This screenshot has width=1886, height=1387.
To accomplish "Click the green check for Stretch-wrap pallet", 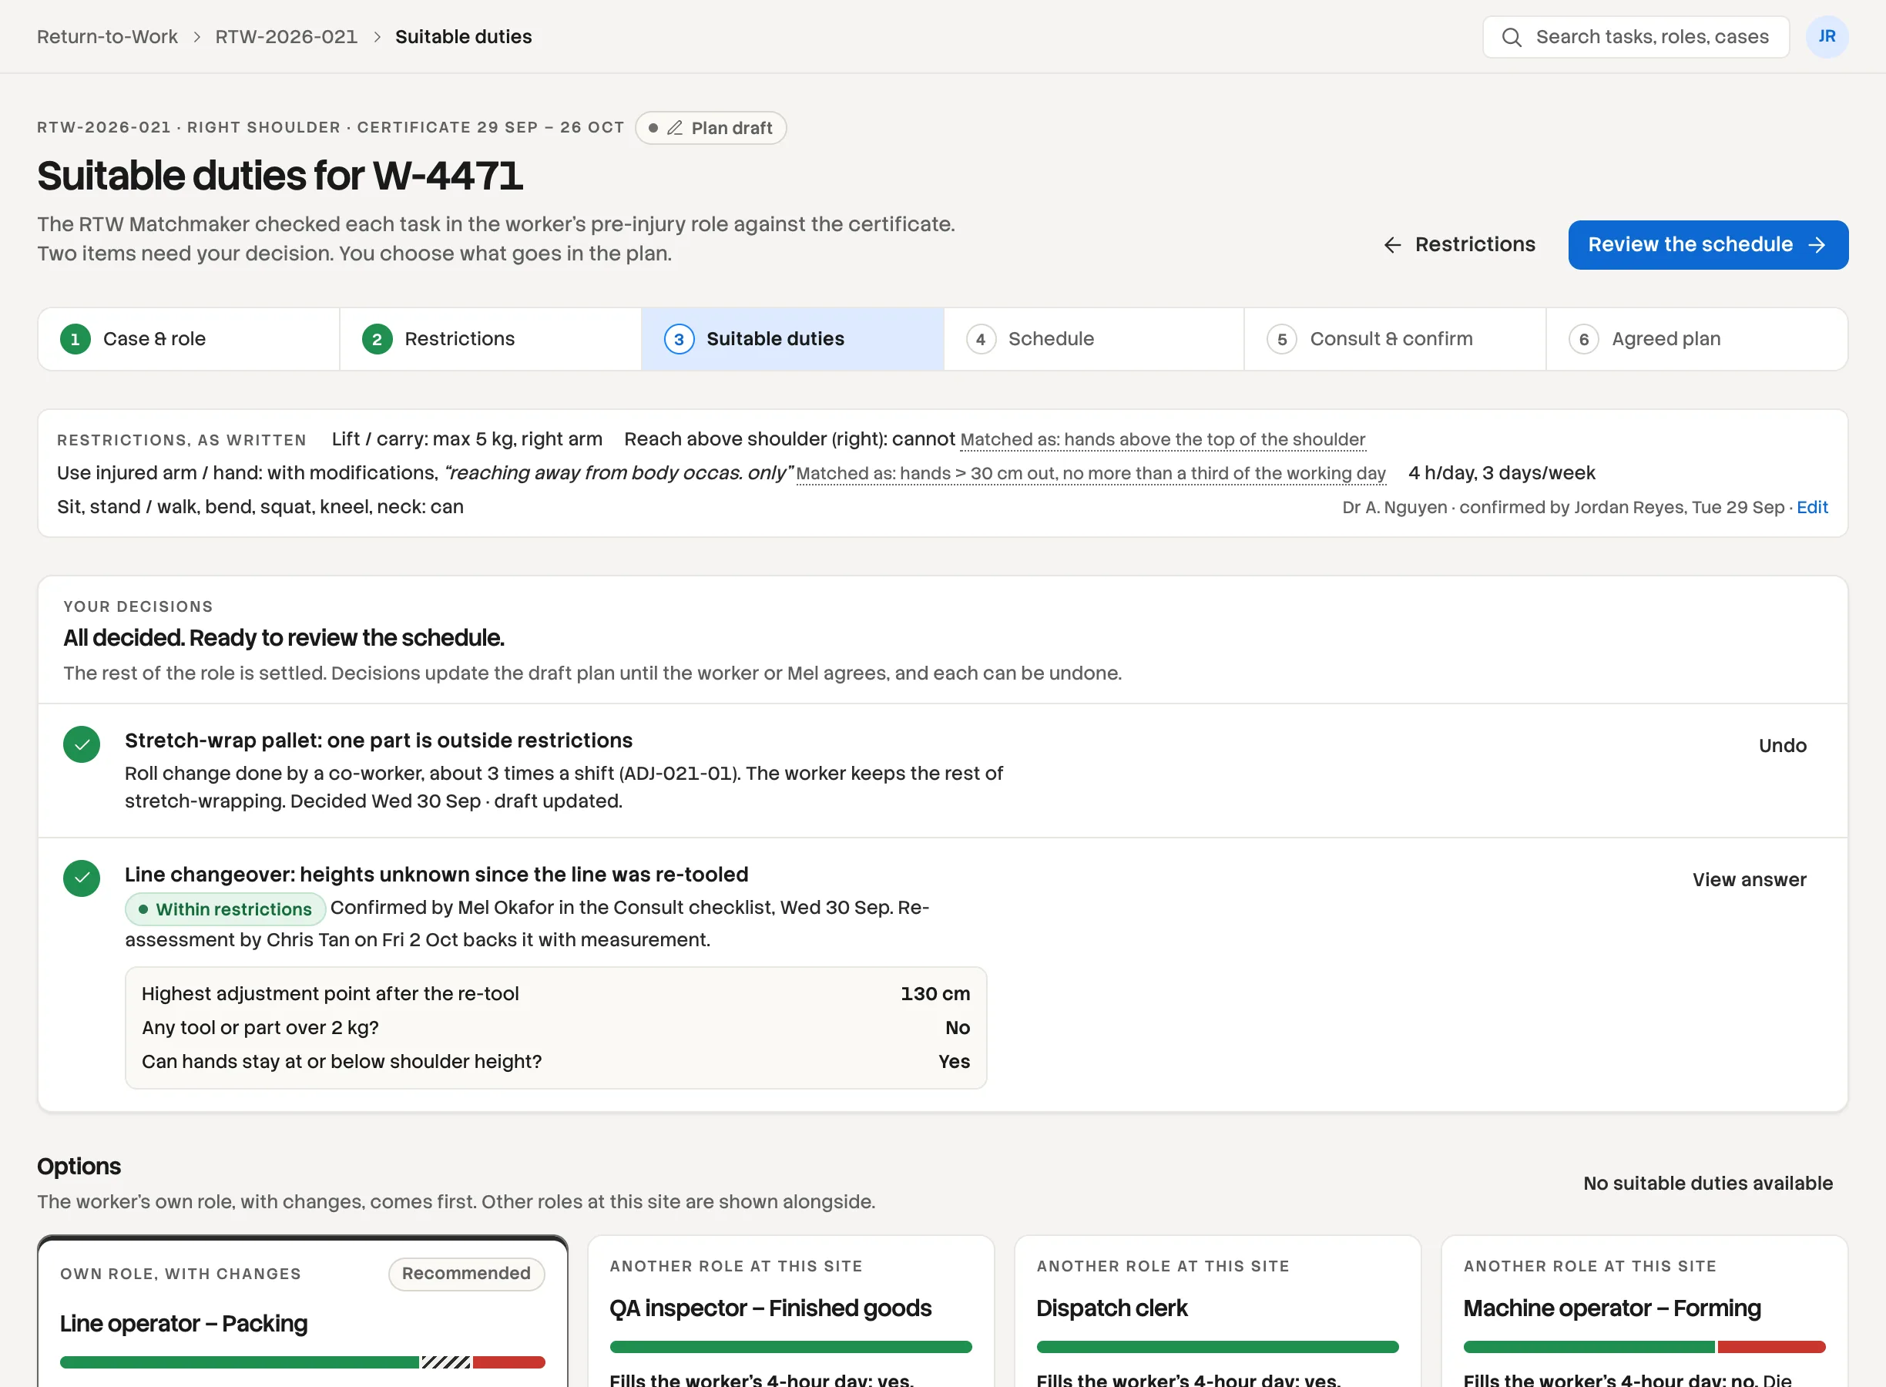I will pyautogui.click(x=82, y=744).
